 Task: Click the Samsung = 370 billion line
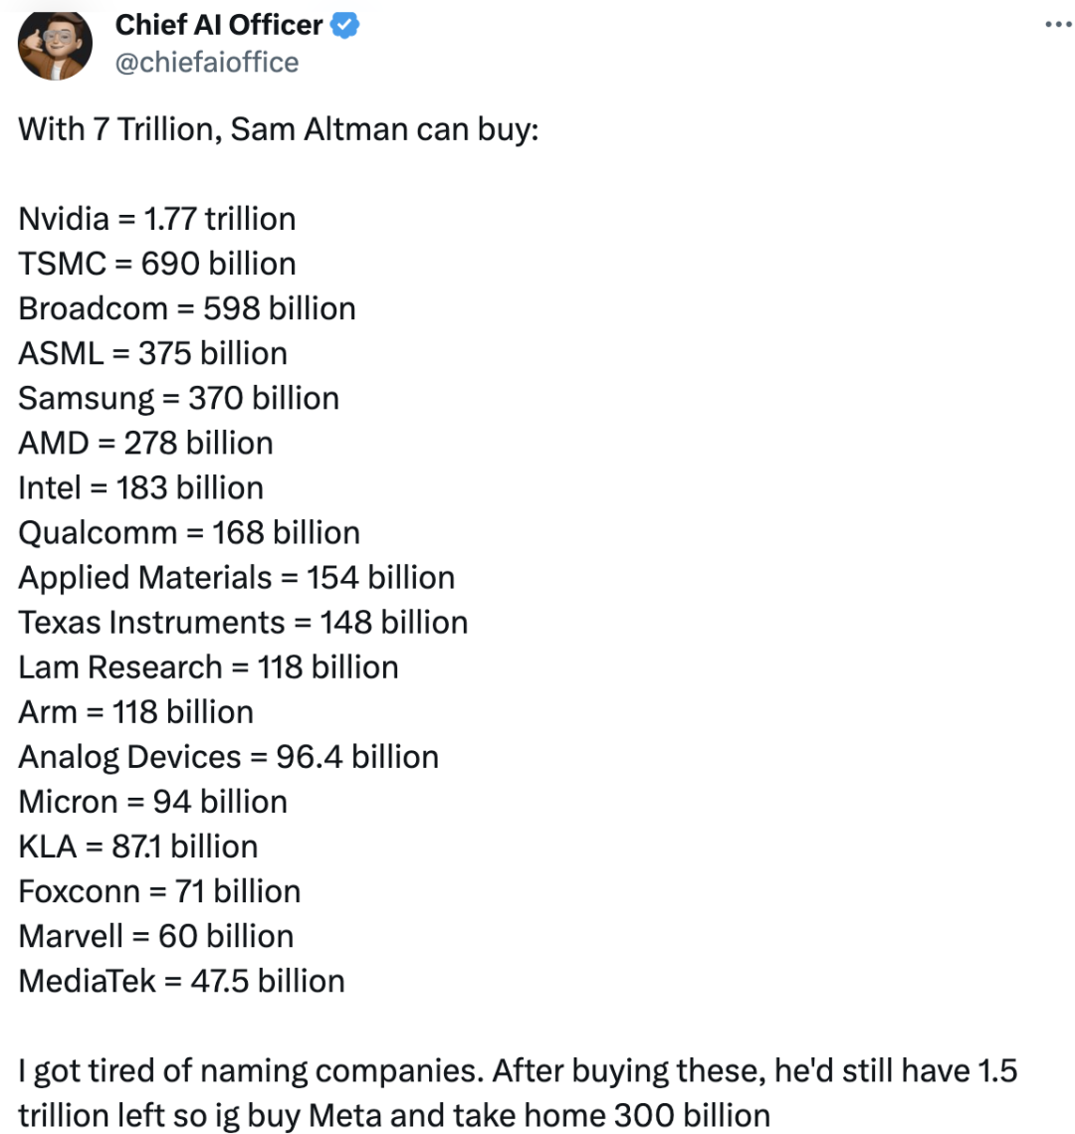(179, 398)
